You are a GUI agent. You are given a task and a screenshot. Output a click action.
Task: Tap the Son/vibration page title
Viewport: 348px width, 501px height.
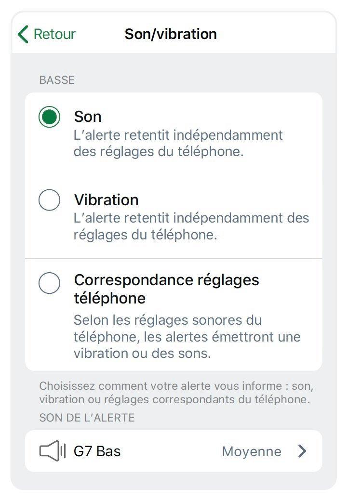click(171, 34)
